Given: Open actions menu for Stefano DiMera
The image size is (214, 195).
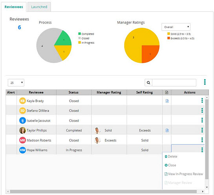Looking at the screenshot, I should tap(202, 111).
